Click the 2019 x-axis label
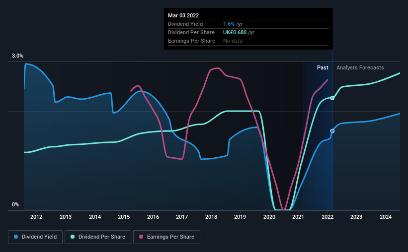 click(x=240, y=217)
